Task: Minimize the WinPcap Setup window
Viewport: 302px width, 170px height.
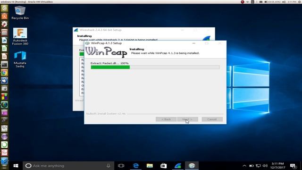Action: (194, 43)
